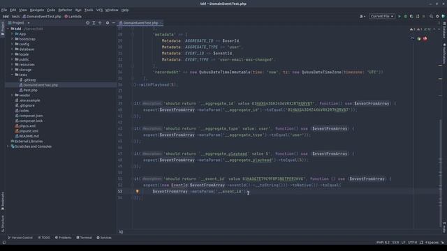Expand the public folder
This screenshot has width=447, height=251.
click(x=12, y=59)
